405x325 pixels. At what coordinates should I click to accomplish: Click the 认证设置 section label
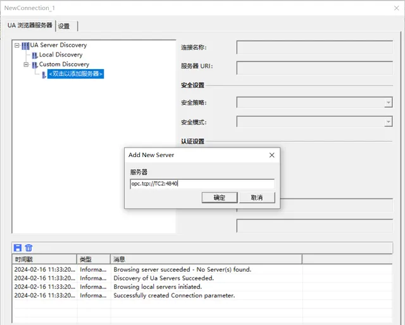(x=192, y=141)
